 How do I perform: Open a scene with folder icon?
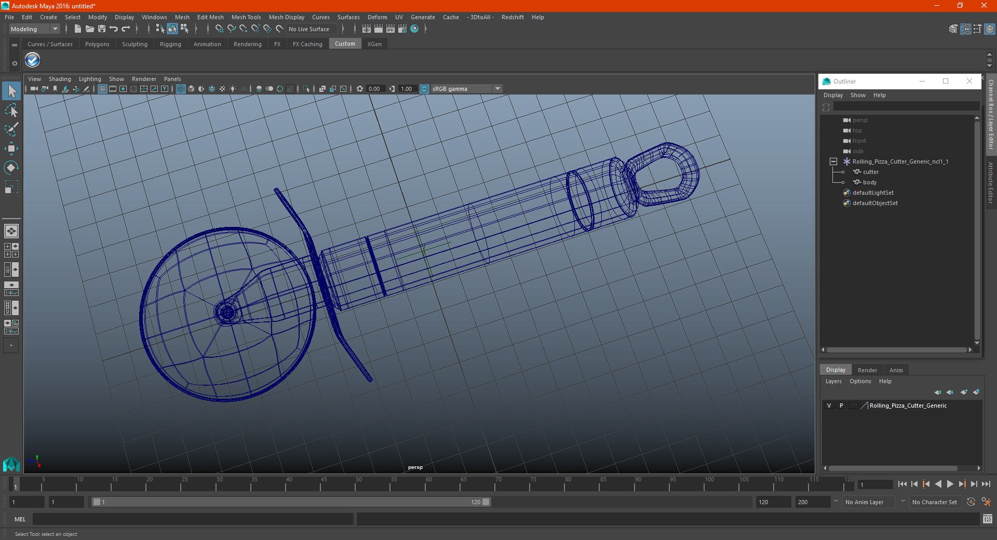(89, 29)
